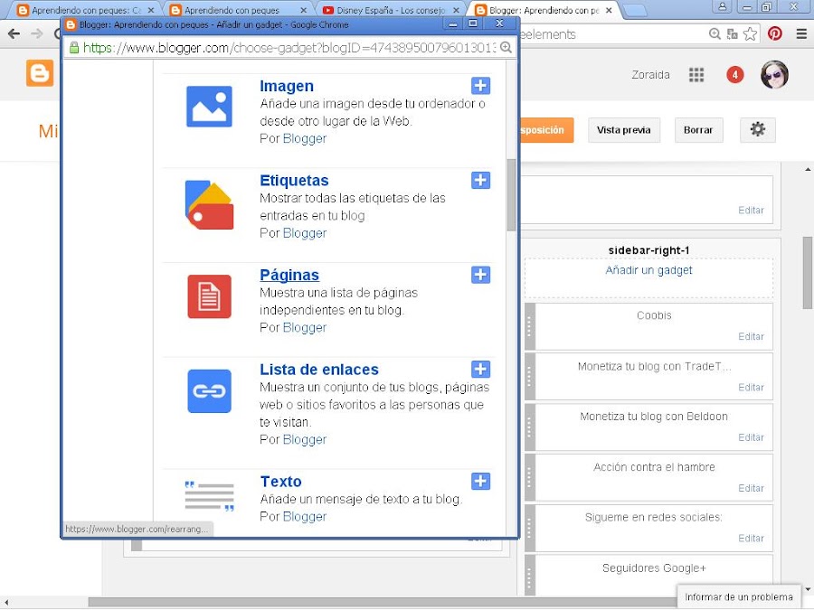814x610 pixels.
Task: Click the Etiquetas colored tags icon
Action: coord(209,204)
